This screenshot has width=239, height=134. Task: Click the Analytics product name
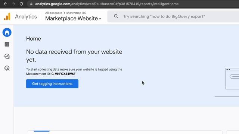[x=26, y=16]
